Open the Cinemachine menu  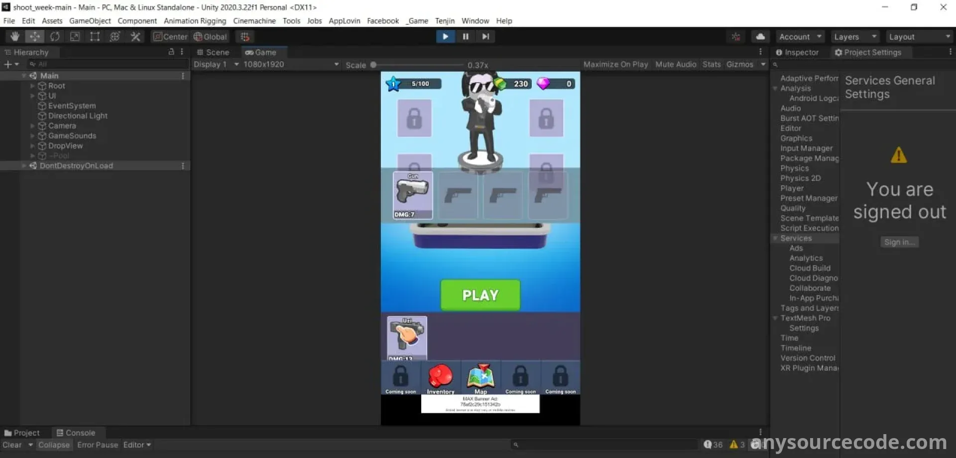click(x=254, y=21)
